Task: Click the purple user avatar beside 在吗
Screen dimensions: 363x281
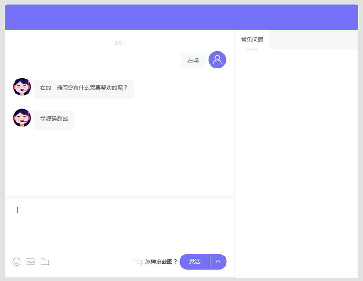Action: pos(216,59)
